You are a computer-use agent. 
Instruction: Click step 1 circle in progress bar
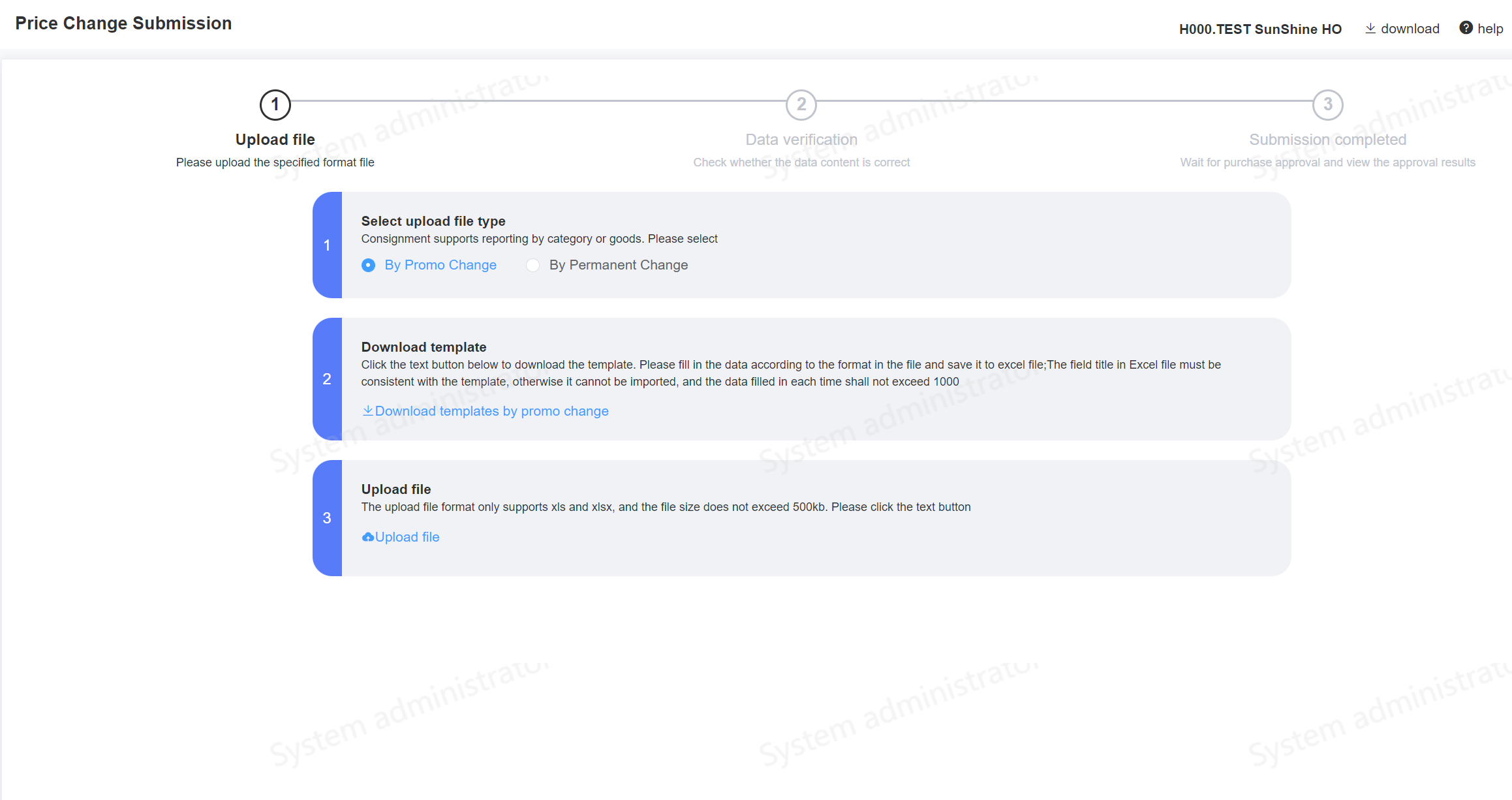coord(275,104)
